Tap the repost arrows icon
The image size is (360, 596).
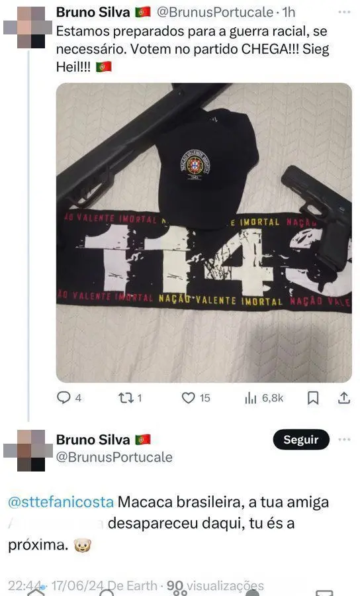(x=125, y=398)
